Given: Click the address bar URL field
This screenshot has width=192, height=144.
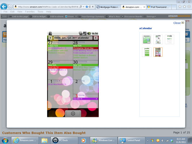Looking at the screenshot, I should (48, 7).
